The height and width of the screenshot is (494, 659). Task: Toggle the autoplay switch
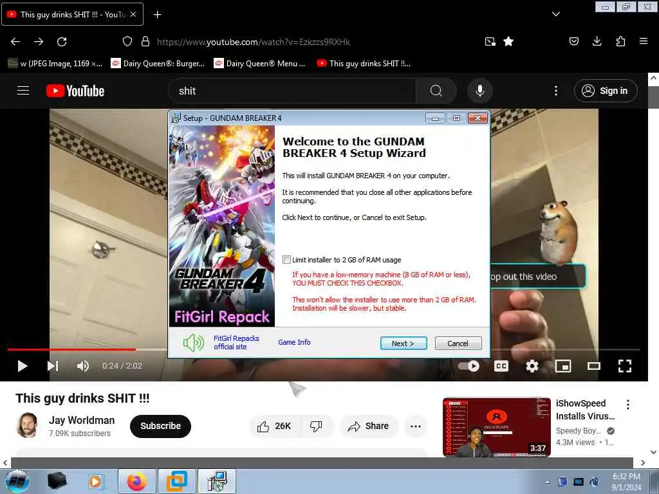[x=469, y=366]
